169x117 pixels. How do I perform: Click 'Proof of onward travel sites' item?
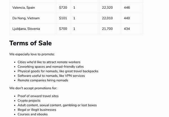tap(38, 96)
